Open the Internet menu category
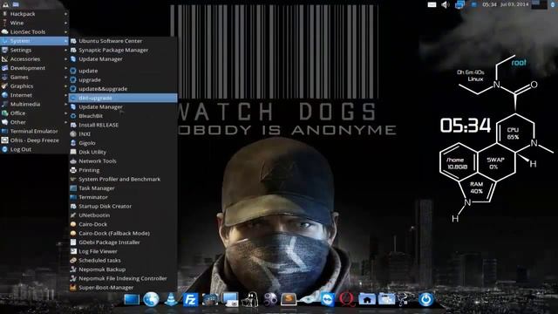Viewport: 558px width, 314px height. [x=34, y=95]
